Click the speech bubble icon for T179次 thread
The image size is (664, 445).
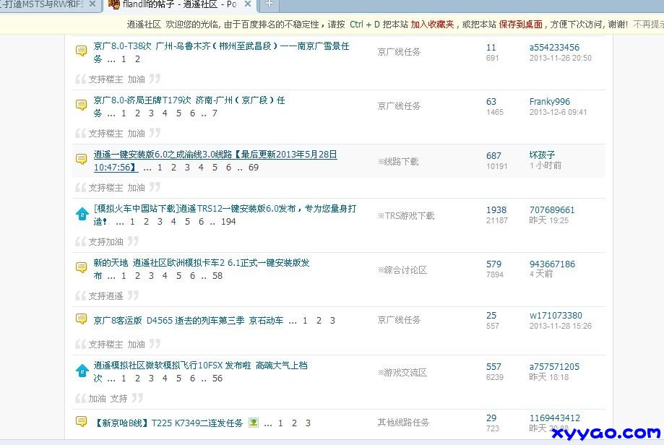pos(82,105)
